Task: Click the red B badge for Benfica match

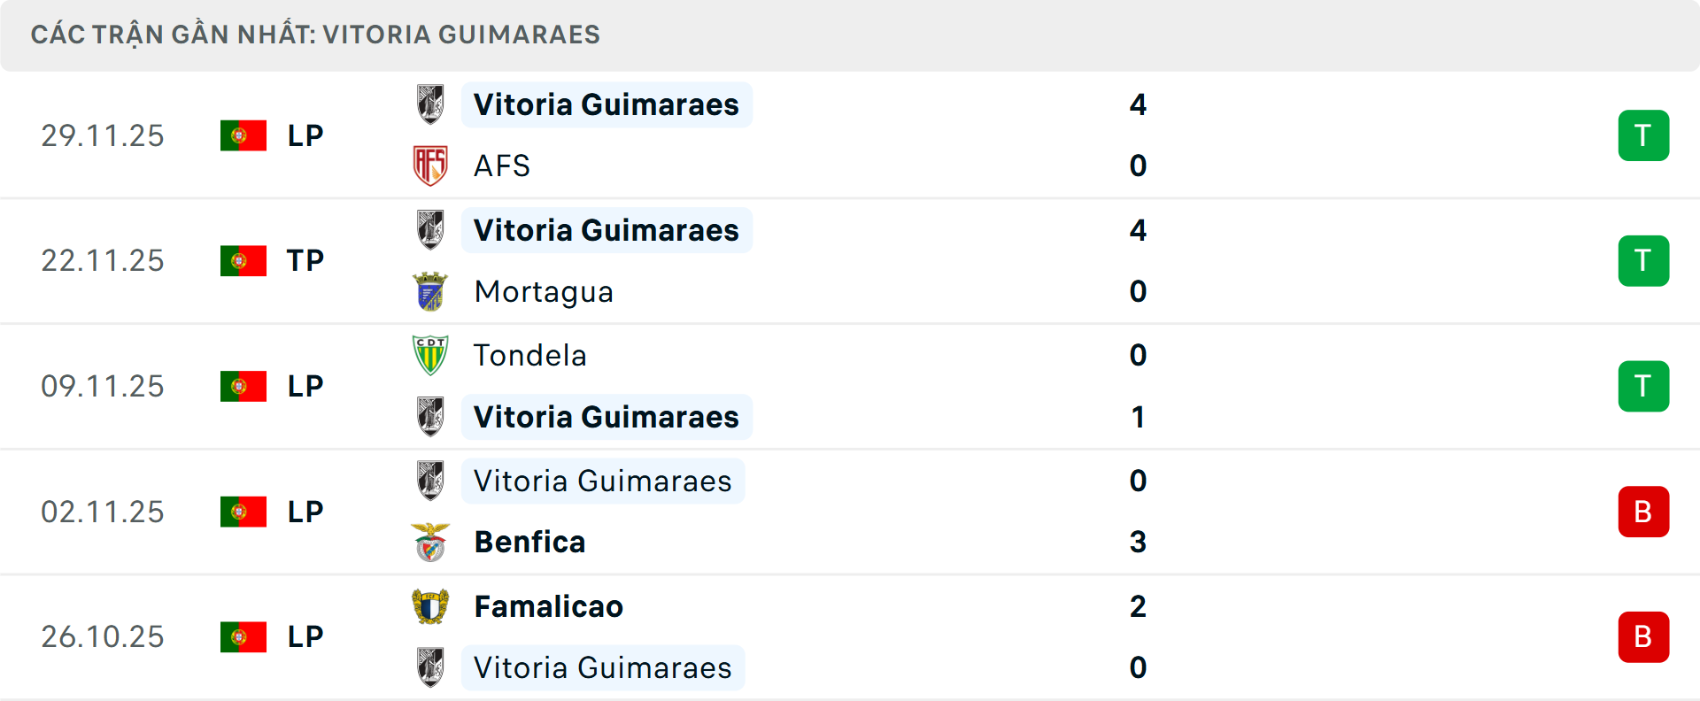Action: 1643,512
